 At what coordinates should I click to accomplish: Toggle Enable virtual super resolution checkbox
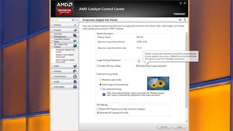point(137,66)
